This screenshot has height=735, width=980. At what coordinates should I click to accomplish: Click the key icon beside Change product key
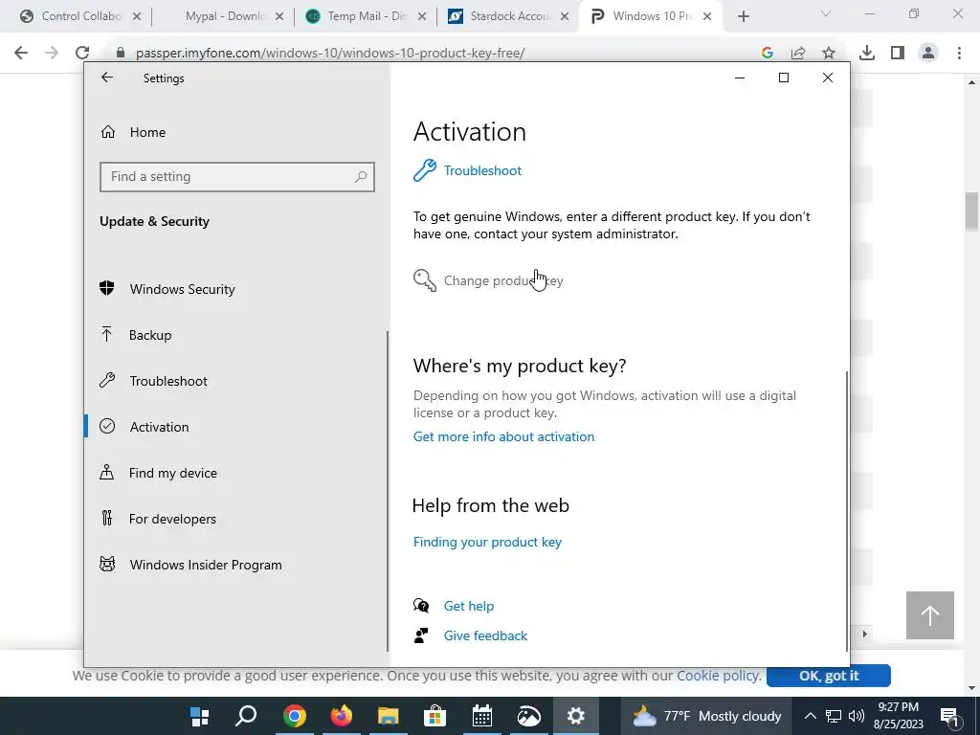[x=424, y=280]
